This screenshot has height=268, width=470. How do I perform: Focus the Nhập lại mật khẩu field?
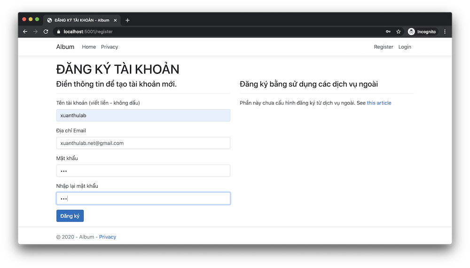pyautogui.click(x=143, y=198)
